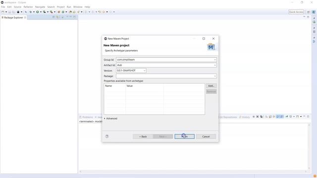The height and width of the screenshot is (178, 317).
Task: Open the Project menu
Action: [x=60, y=7]
